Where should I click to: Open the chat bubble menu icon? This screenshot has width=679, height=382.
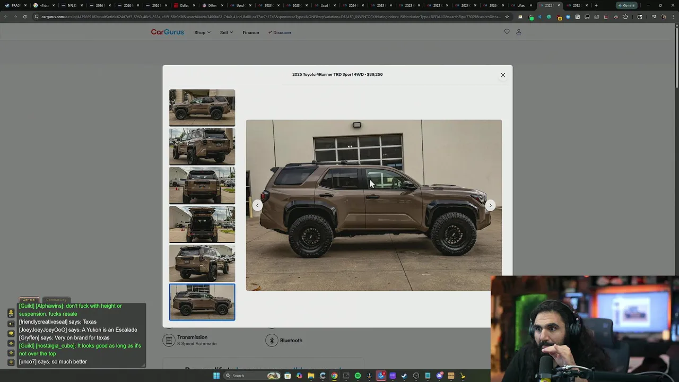11,334
